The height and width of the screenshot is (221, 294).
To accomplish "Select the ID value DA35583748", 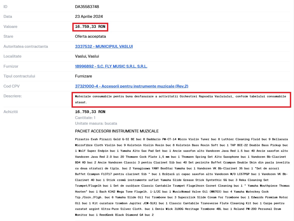I will [x=87, y=6].
